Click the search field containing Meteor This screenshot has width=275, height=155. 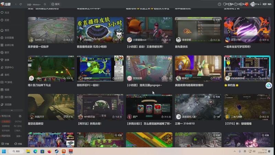pyautogui.click(x=34, y=4)
